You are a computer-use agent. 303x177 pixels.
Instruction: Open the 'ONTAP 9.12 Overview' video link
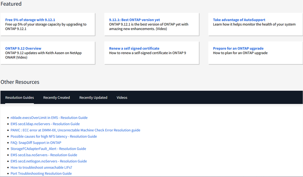pyautogui.click(x=23, y=48)
